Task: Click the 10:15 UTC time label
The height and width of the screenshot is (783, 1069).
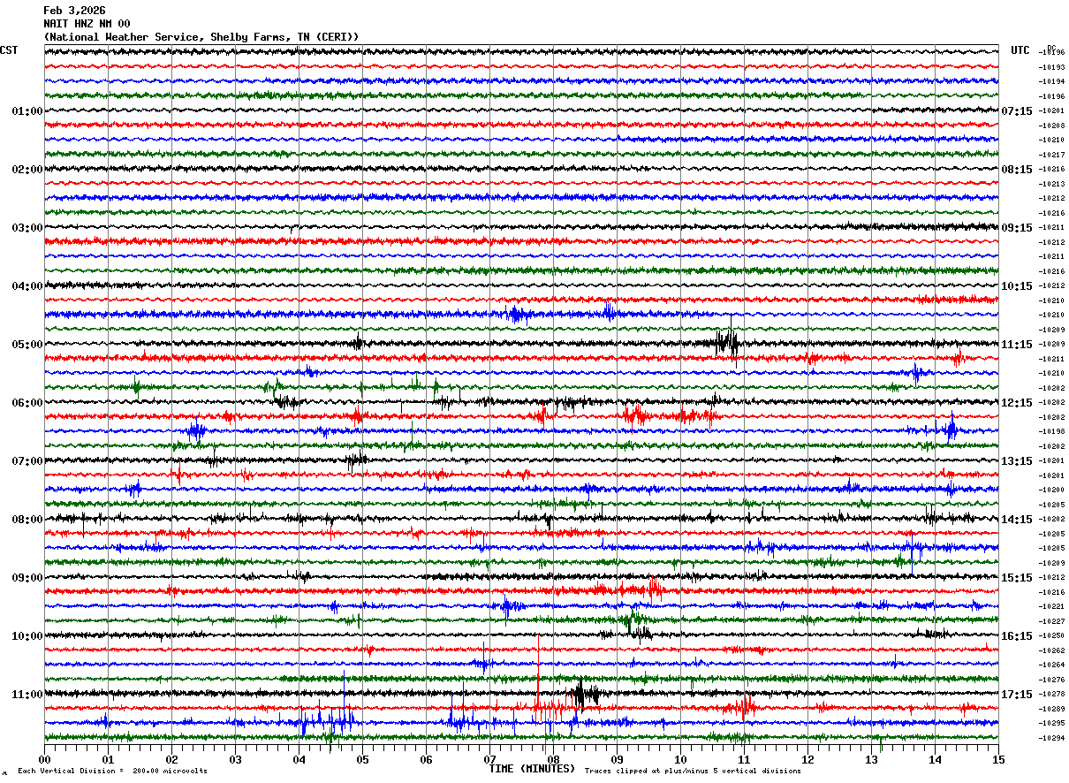Action: [x=1017, y=286]
